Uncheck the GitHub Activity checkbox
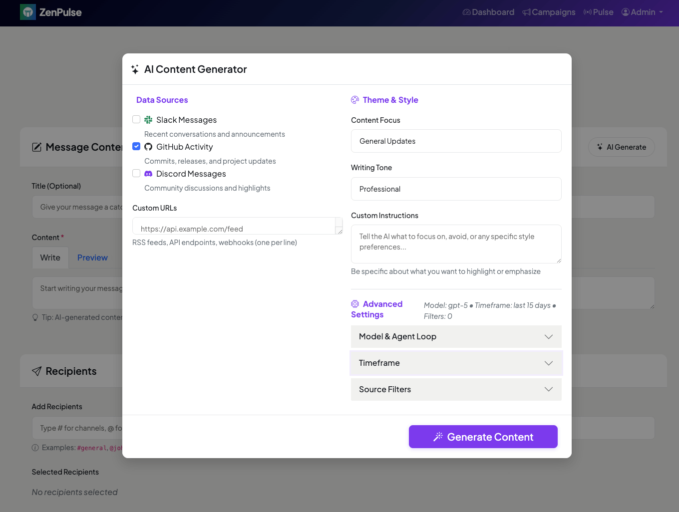 136,146
